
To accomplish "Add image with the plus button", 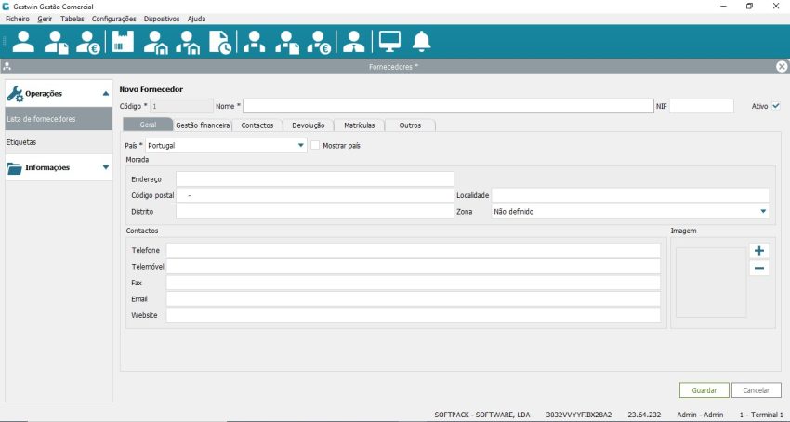I will [x=759, y=250].
